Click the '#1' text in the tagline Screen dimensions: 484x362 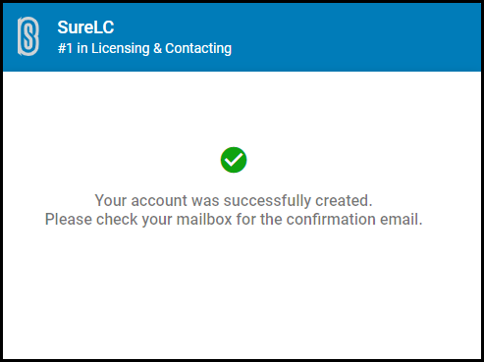coord(65,48)
